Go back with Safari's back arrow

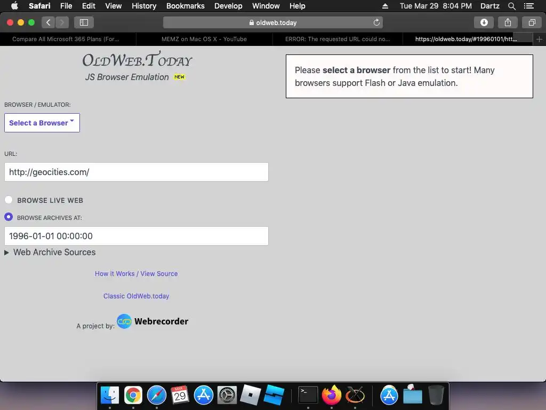(49, 22)
